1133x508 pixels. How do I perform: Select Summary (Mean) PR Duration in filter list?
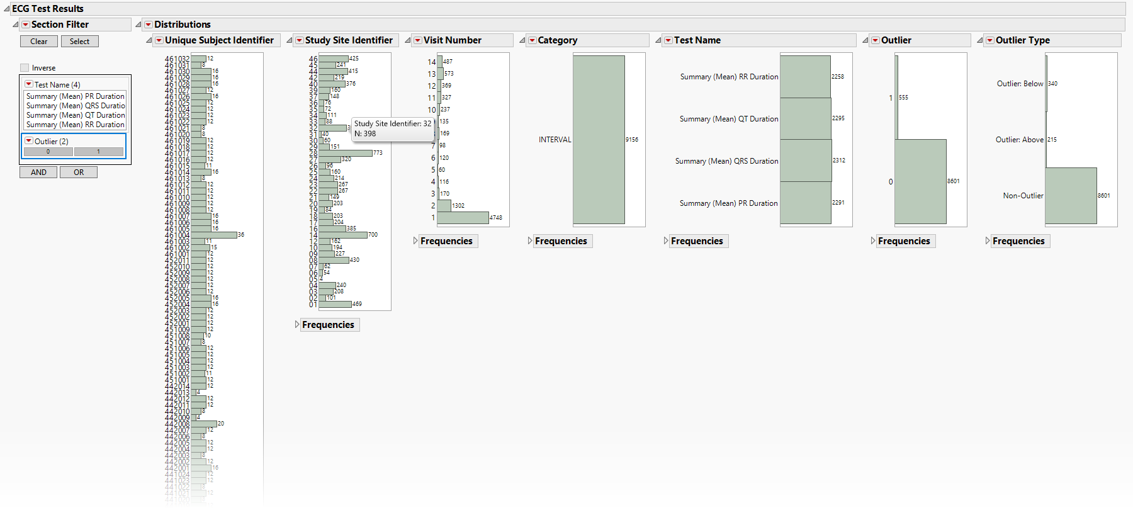click(76, 96)
